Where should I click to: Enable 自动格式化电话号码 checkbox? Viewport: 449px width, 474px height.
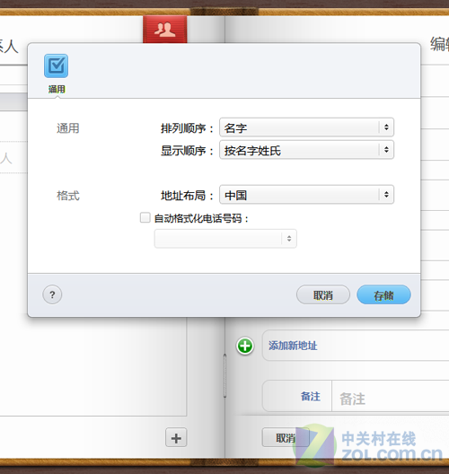click(145, 217)
